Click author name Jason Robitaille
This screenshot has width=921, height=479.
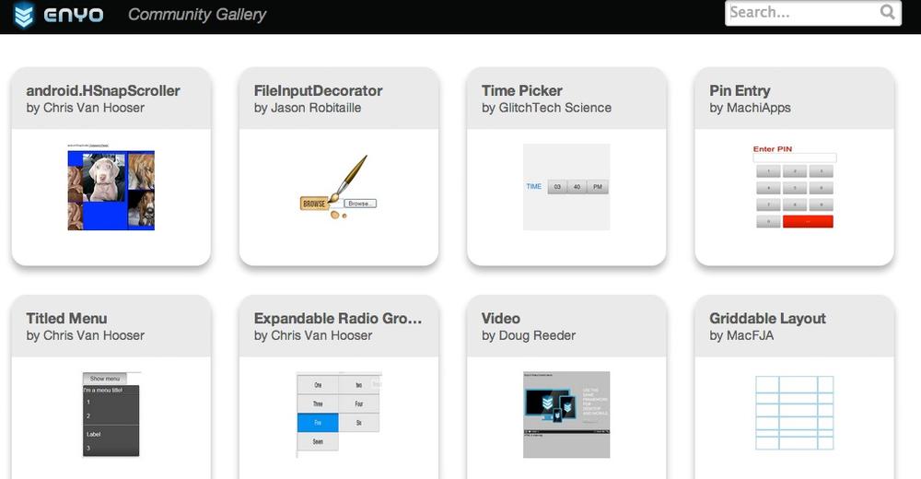(x=316, y=108)
